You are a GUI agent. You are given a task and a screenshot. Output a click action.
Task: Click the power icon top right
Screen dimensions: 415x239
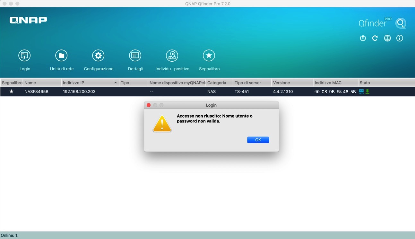tap(363, 38)
